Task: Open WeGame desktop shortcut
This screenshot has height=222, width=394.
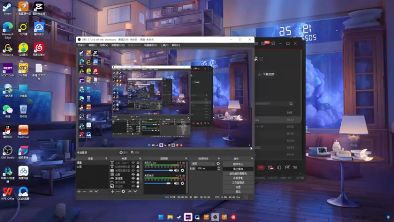Action: [7, 49]
